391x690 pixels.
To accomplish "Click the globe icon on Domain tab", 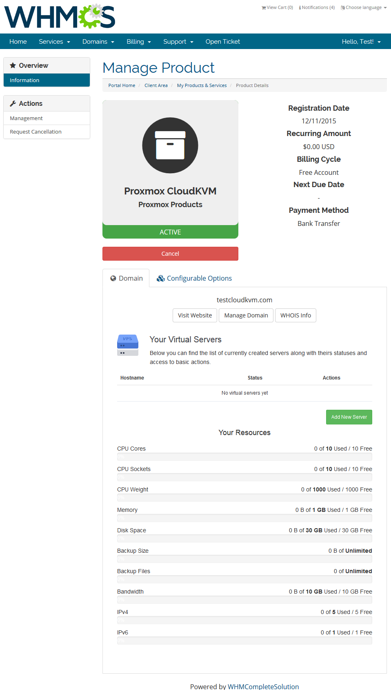I will pyautogui.click(x=113, y=278).
